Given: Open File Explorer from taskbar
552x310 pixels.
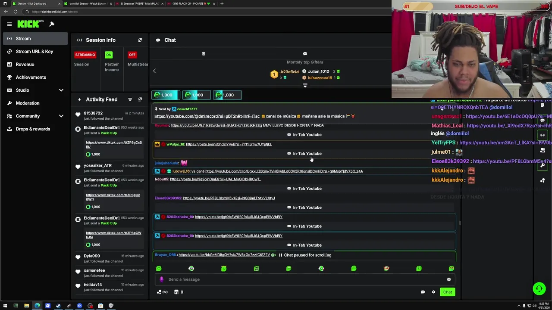Looking at the screenshot, I should tap(26, 306).
